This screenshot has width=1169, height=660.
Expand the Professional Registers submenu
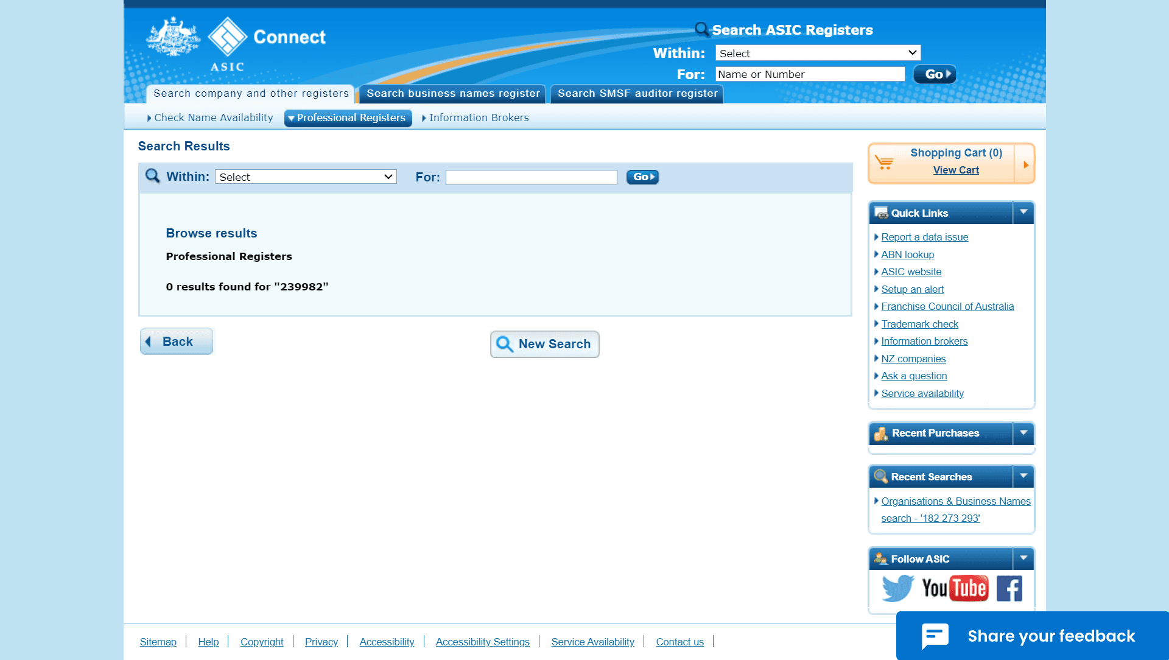348,118
